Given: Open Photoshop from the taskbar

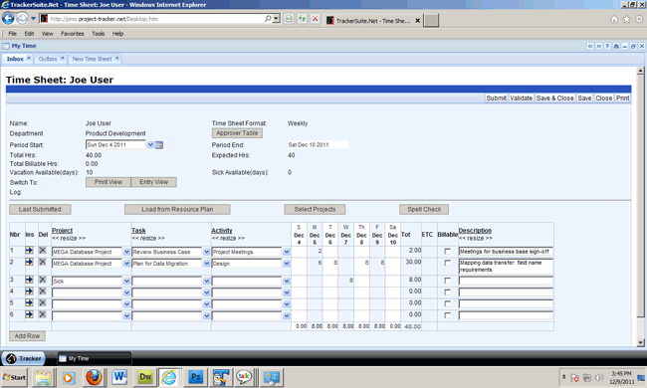Looking at the screenshot, I should coord(195,377).
